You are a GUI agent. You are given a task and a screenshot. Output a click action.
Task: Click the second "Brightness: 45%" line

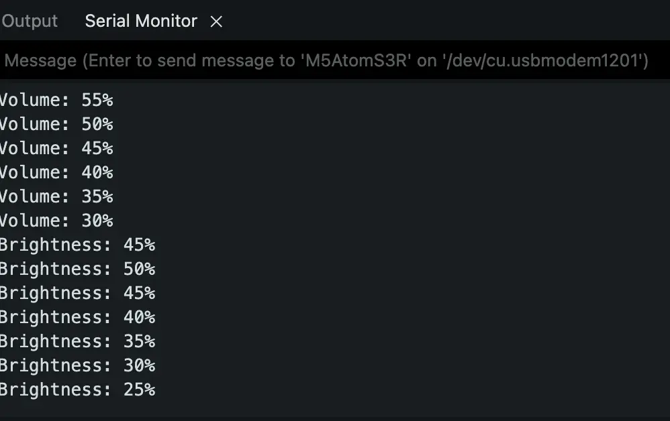click(x=77, y=293)
